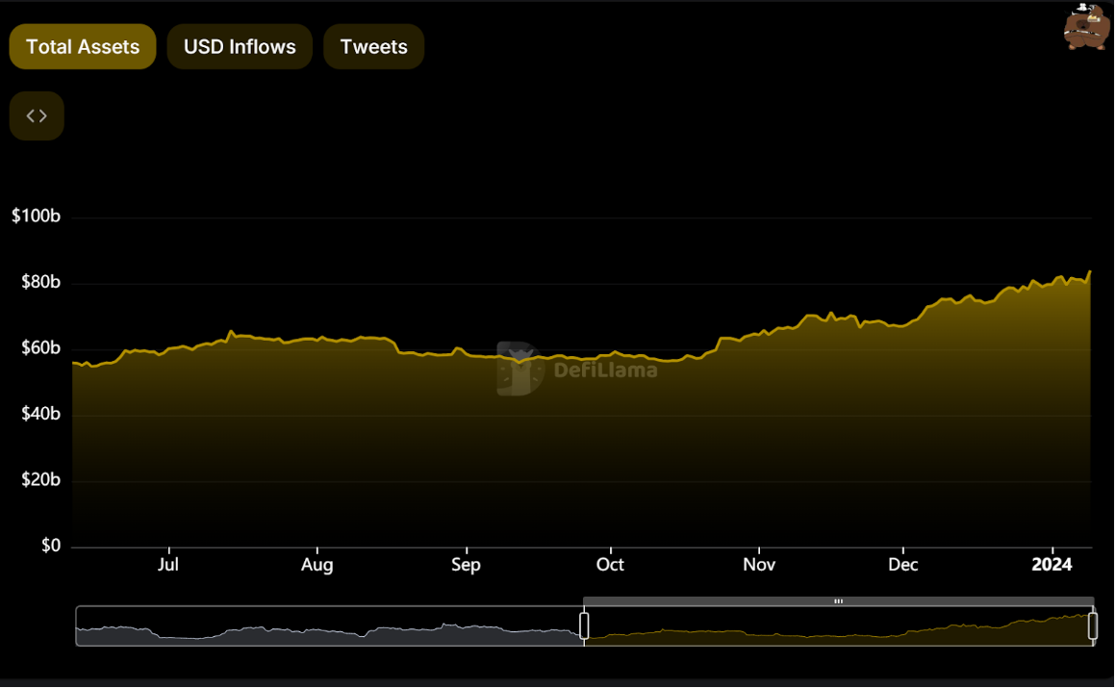Screen dimensions: 1116x688
Task: Enable the USD Inflows chart series
Action: (240, 47)
